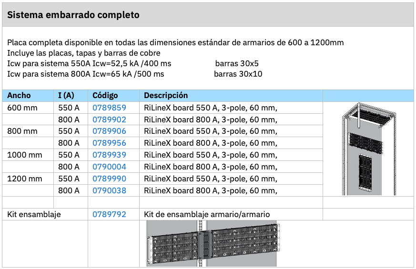Screen dimensions: 416x269
Task: Click the cabinet with busbar boards image
Action: click(369, 149)
